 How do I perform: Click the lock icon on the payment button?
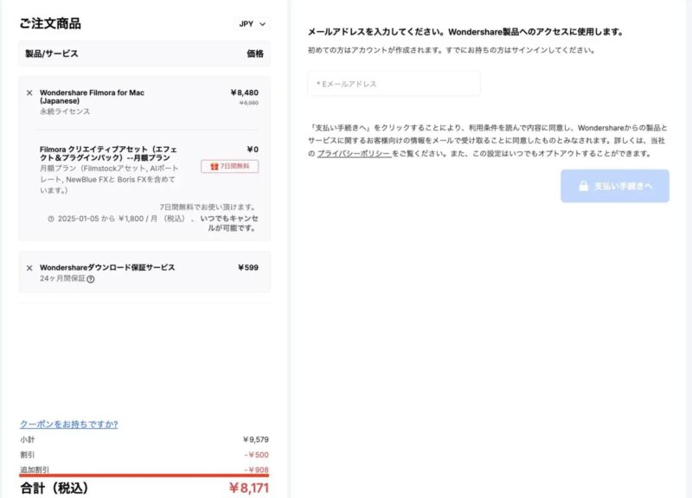pos(582,186)
